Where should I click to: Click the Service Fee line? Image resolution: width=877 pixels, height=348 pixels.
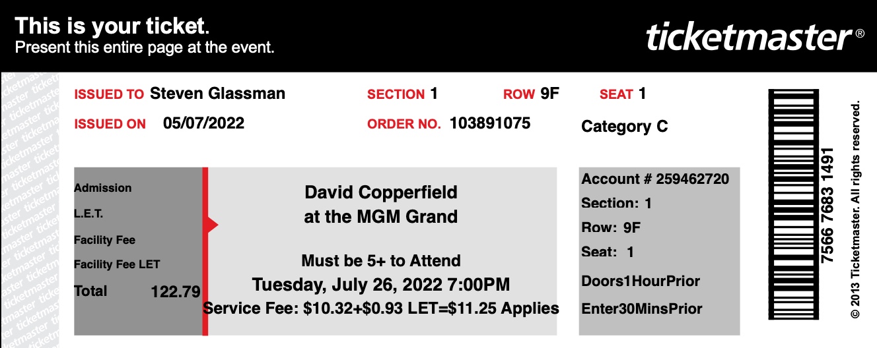coord(381,308)
